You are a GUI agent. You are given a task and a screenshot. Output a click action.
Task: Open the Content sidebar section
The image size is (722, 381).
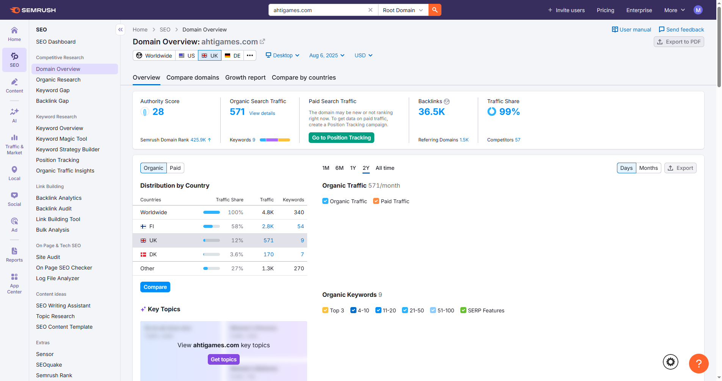pyautogui.click(x=14, y=86)
